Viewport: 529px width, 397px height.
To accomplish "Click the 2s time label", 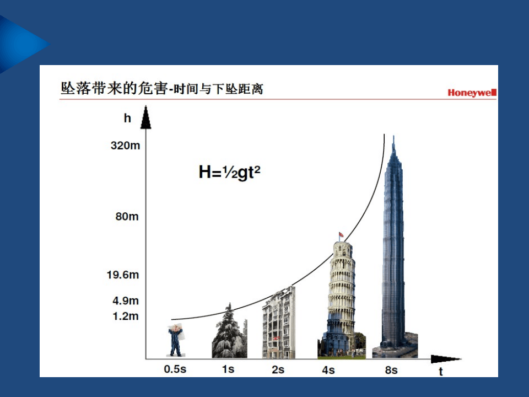I will 278,369.
